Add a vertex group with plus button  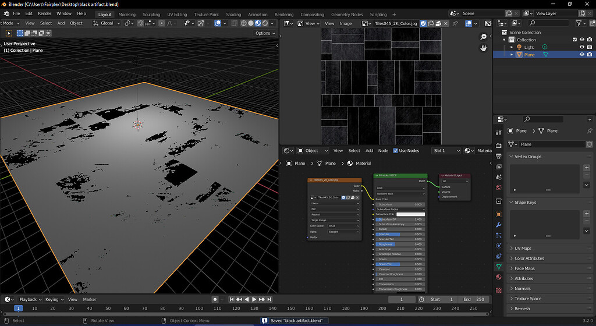[587, 168]
